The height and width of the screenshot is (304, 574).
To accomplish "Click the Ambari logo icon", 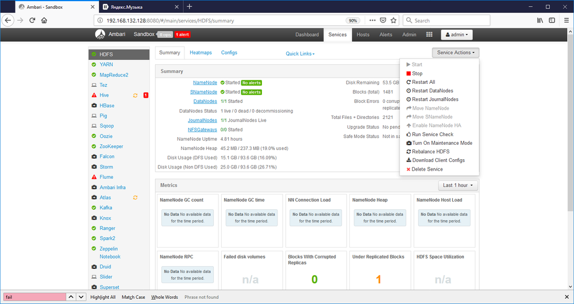I will point(100,34).
